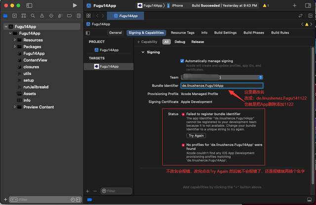This screenshot has height=205, width=316.
Task: Click the add target plus button
Action: [x=87, y=191]
